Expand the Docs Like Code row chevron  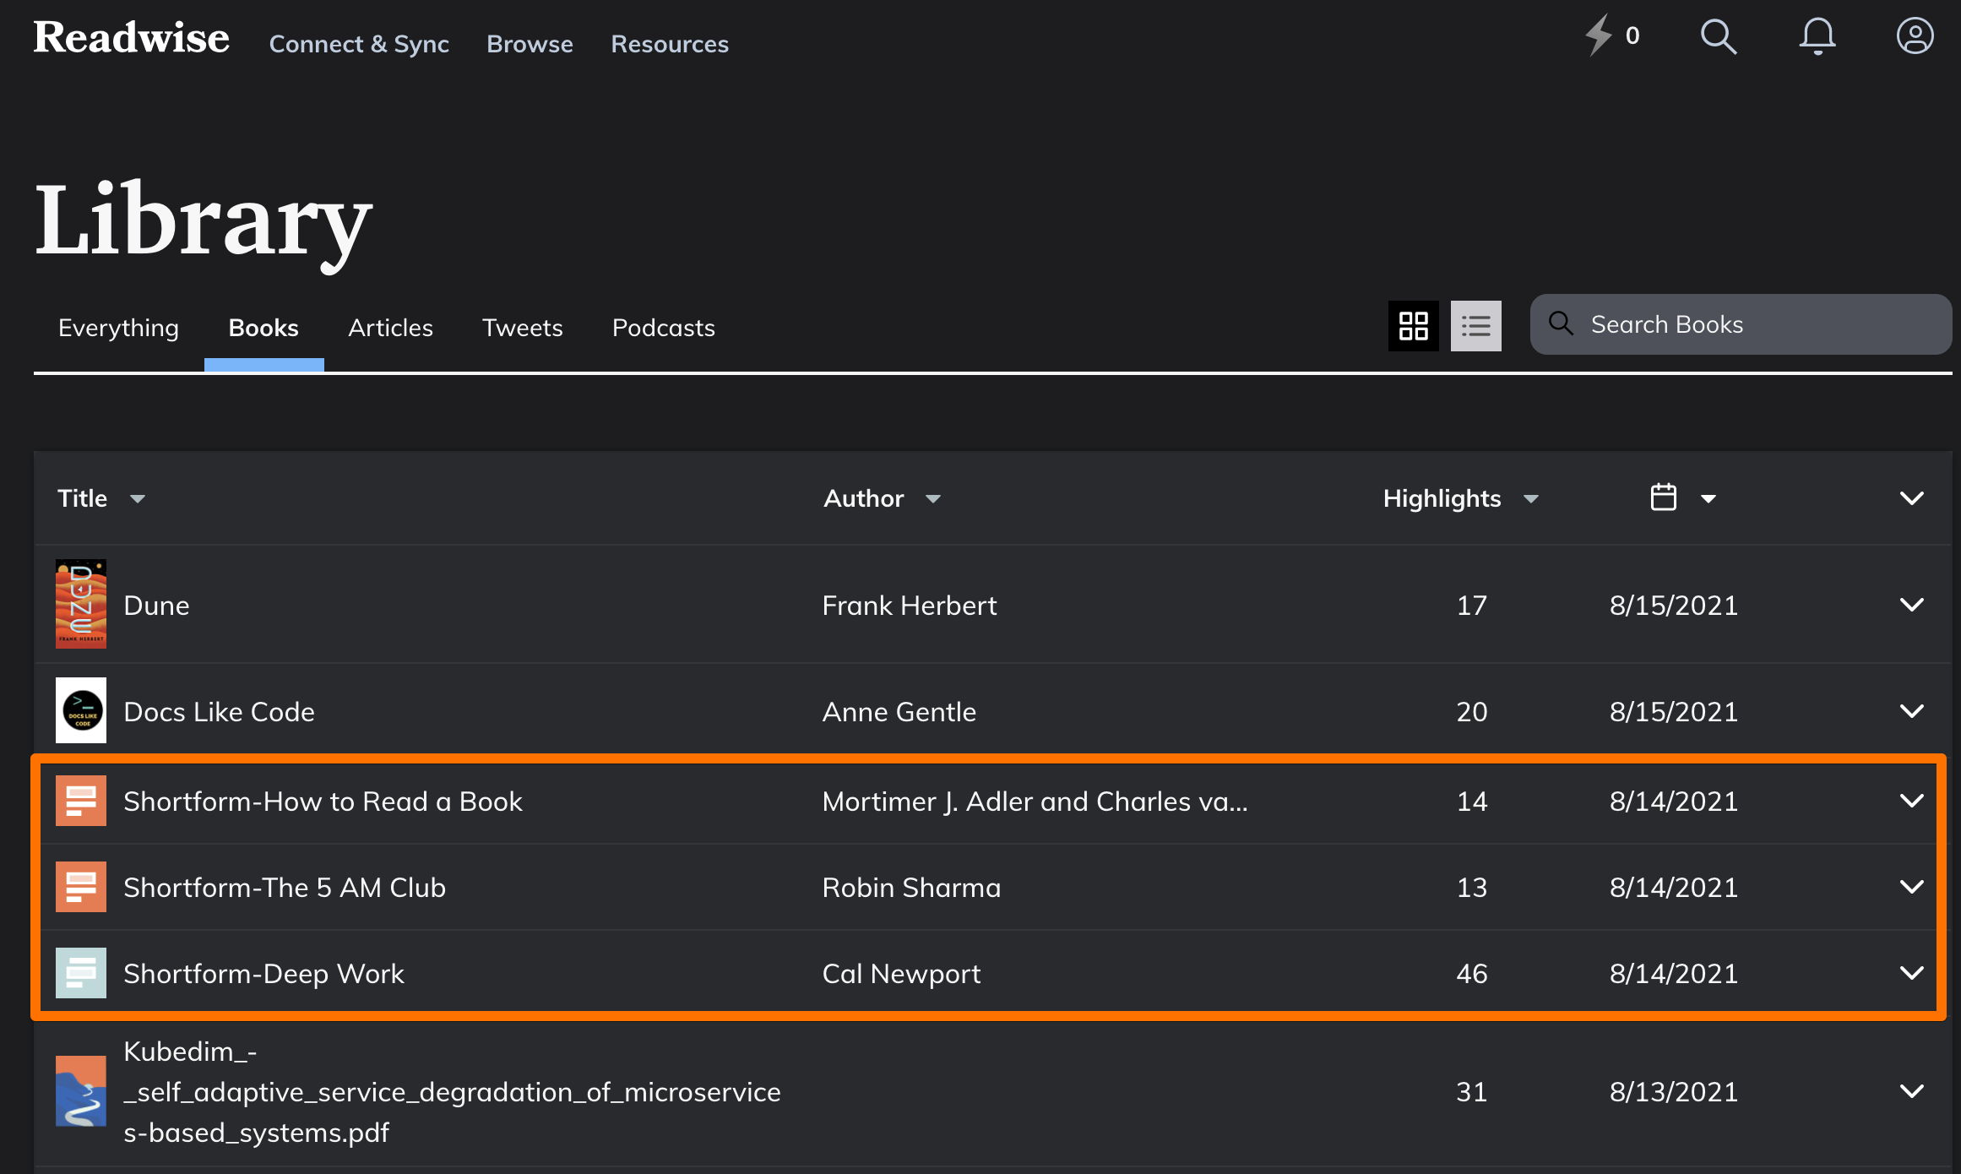(x=1911, y=711)
